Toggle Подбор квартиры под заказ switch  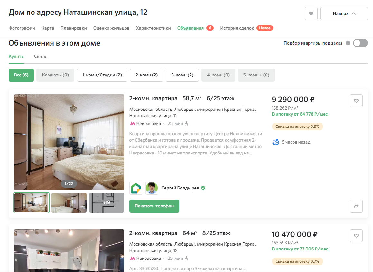(x=360, y=43)
